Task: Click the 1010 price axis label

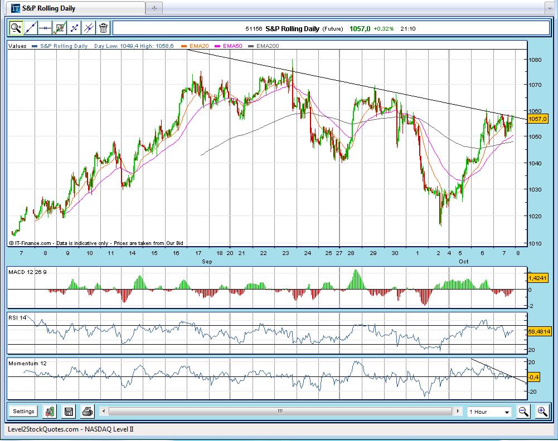Action: [535, 243]
